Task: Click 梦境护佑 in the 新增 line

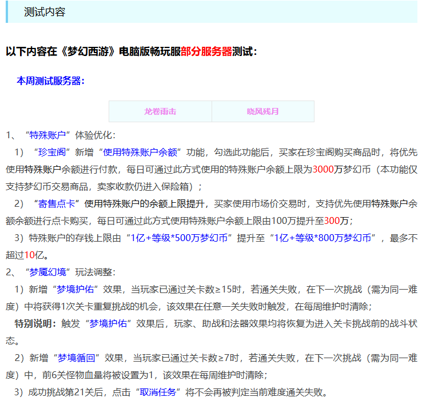Action: point(75,289)
